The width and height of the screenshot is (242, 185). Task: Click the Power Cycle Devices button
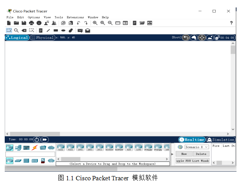(37, 140)
